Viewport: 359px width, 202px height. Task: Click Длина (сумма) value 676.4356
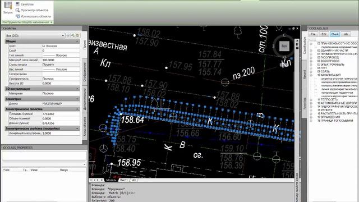(x=61, y=123)
